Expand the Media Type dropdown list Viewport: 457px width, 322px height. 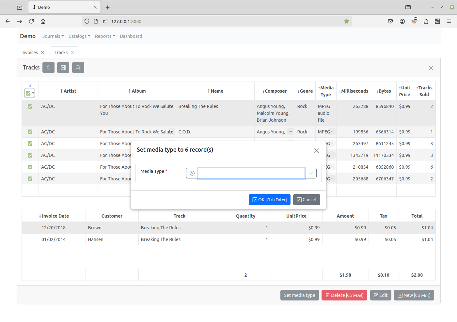pyautogui.click(x=310, y=173)
